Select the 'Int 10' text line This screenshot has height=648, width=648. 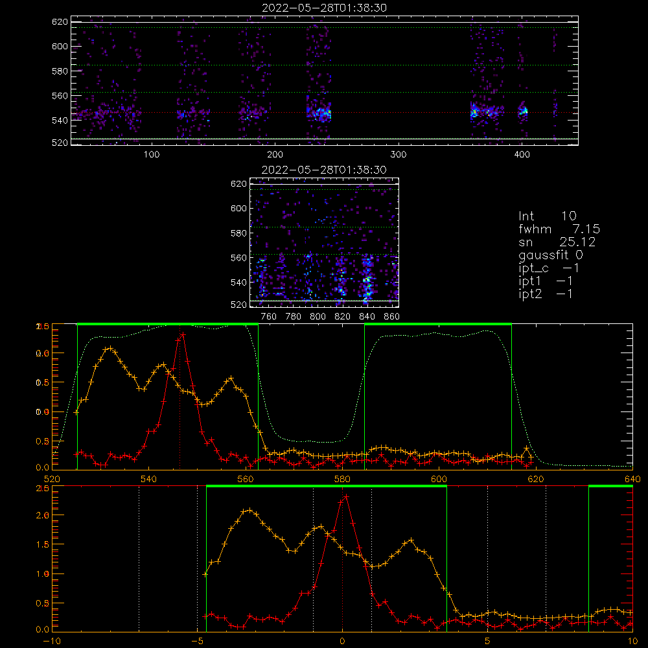click(x=548, y=216)
